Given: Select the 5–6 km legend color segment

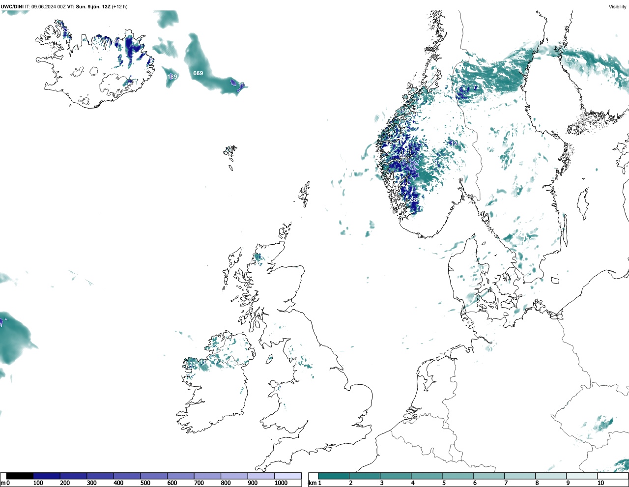Looking at the screenshot, I should pyautogui.click(x=458, y=476).
